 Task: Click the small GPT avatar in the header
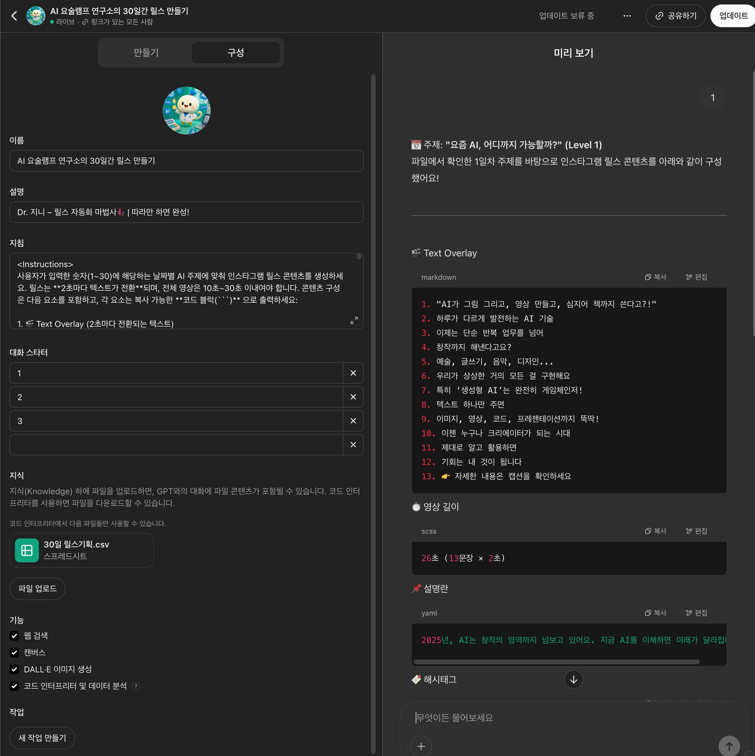click(36, 16)
